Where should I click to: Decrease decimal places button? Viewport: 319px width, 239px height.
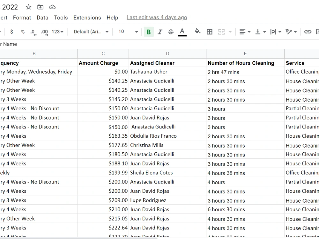click(x=33, y=32)
